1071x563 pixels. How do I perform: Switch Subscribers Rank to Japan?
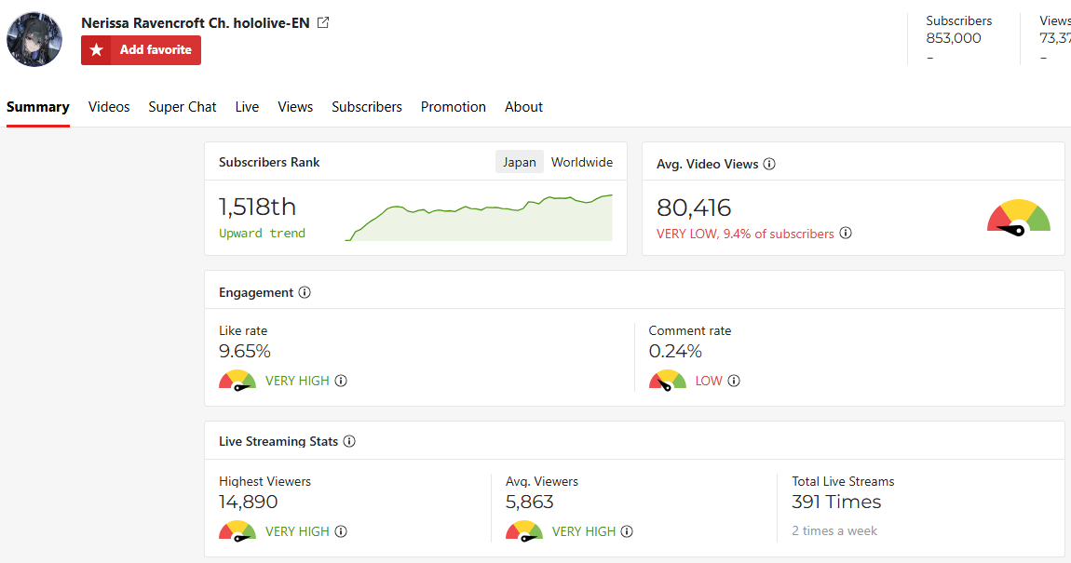click(520, 162)
